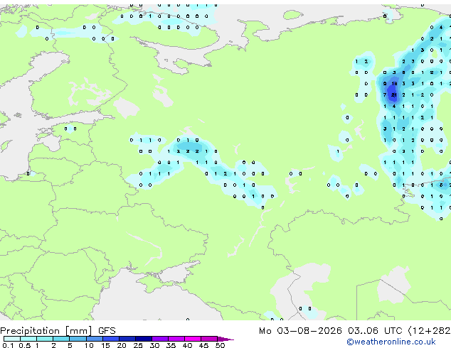Click the 7 mm value beside 21
Image resolution: width=451 pixels, height=348 pixels.
pos(385,94)
